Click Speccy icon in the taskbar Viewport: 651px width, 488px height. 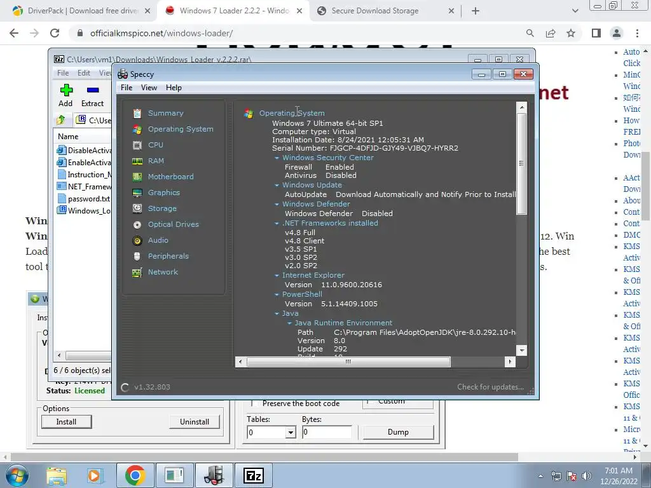point(214,475)
